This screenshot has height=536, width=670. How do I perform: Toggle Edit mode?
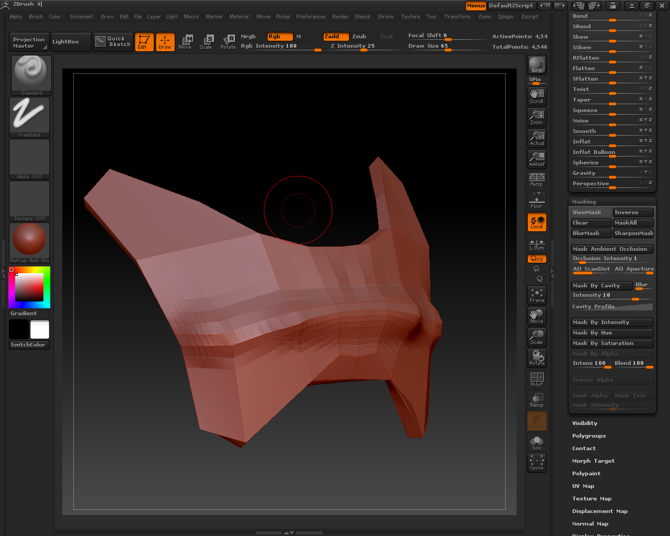click(144, 42)
